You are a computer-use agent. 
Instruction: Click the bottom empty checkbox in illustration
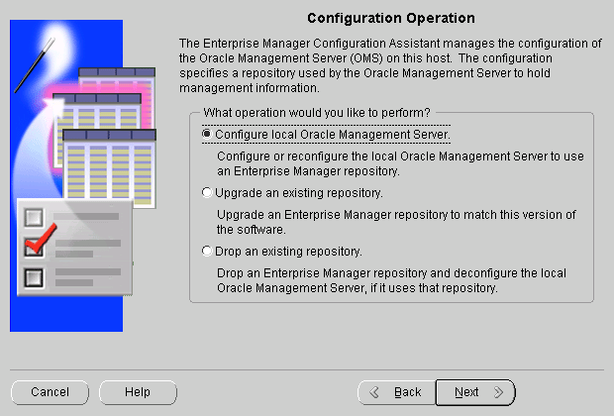[x=34, y=277]
